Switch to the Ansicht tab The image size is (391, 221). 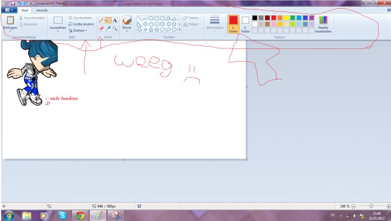click(42, 10)
